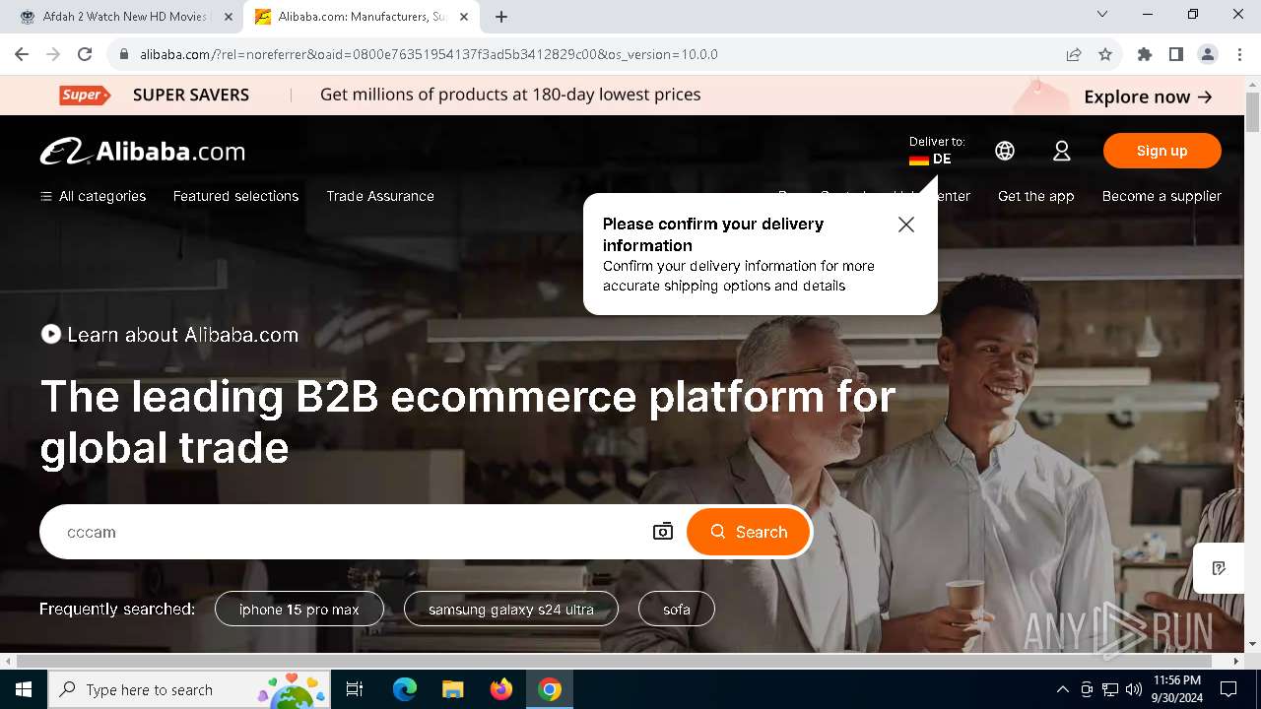Screen dimensions: 1261x709
Task: Open the Windows Start menu
Action: pos(24,689)
